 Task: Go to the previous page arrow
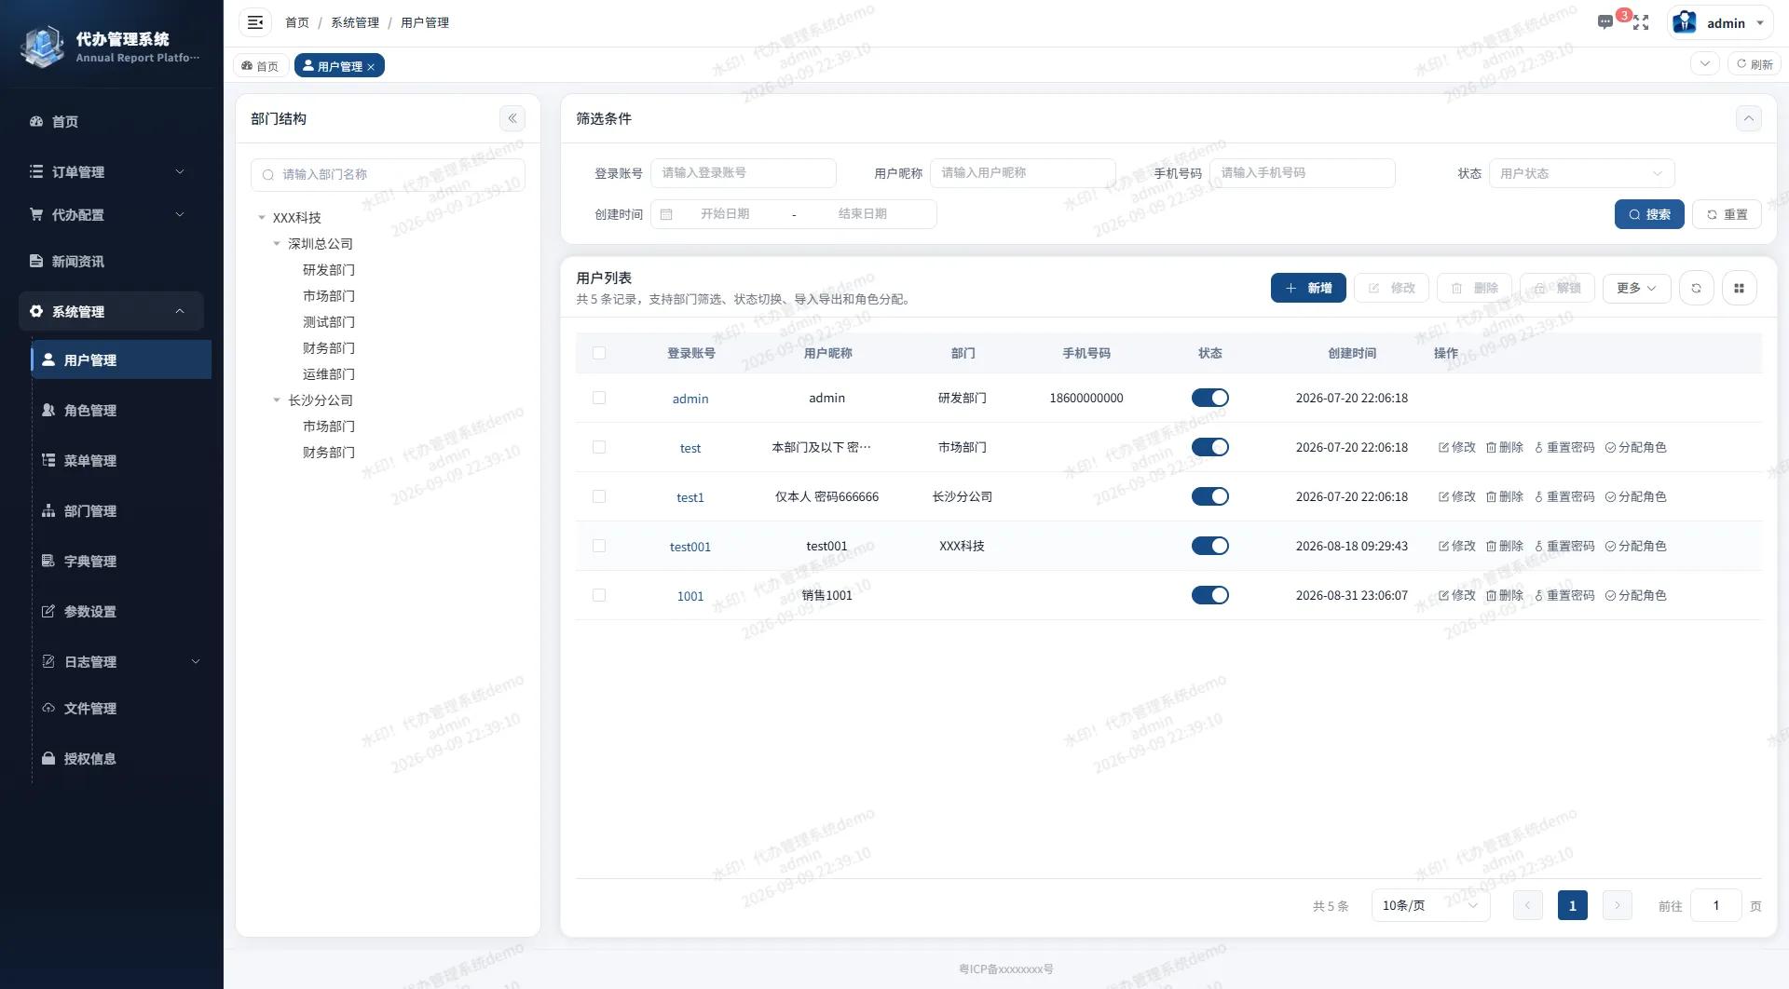[x=1528, y=905]
